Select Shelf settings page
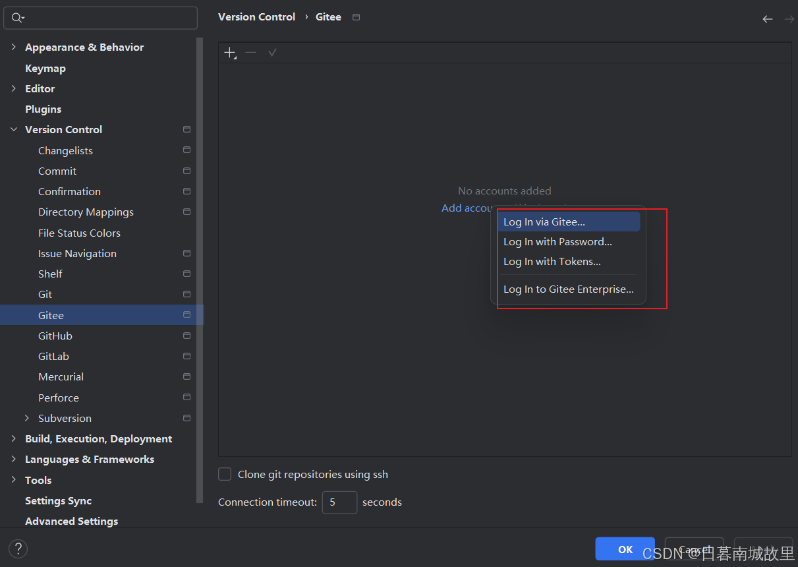 pyautogui.click(x=50, y=274)
